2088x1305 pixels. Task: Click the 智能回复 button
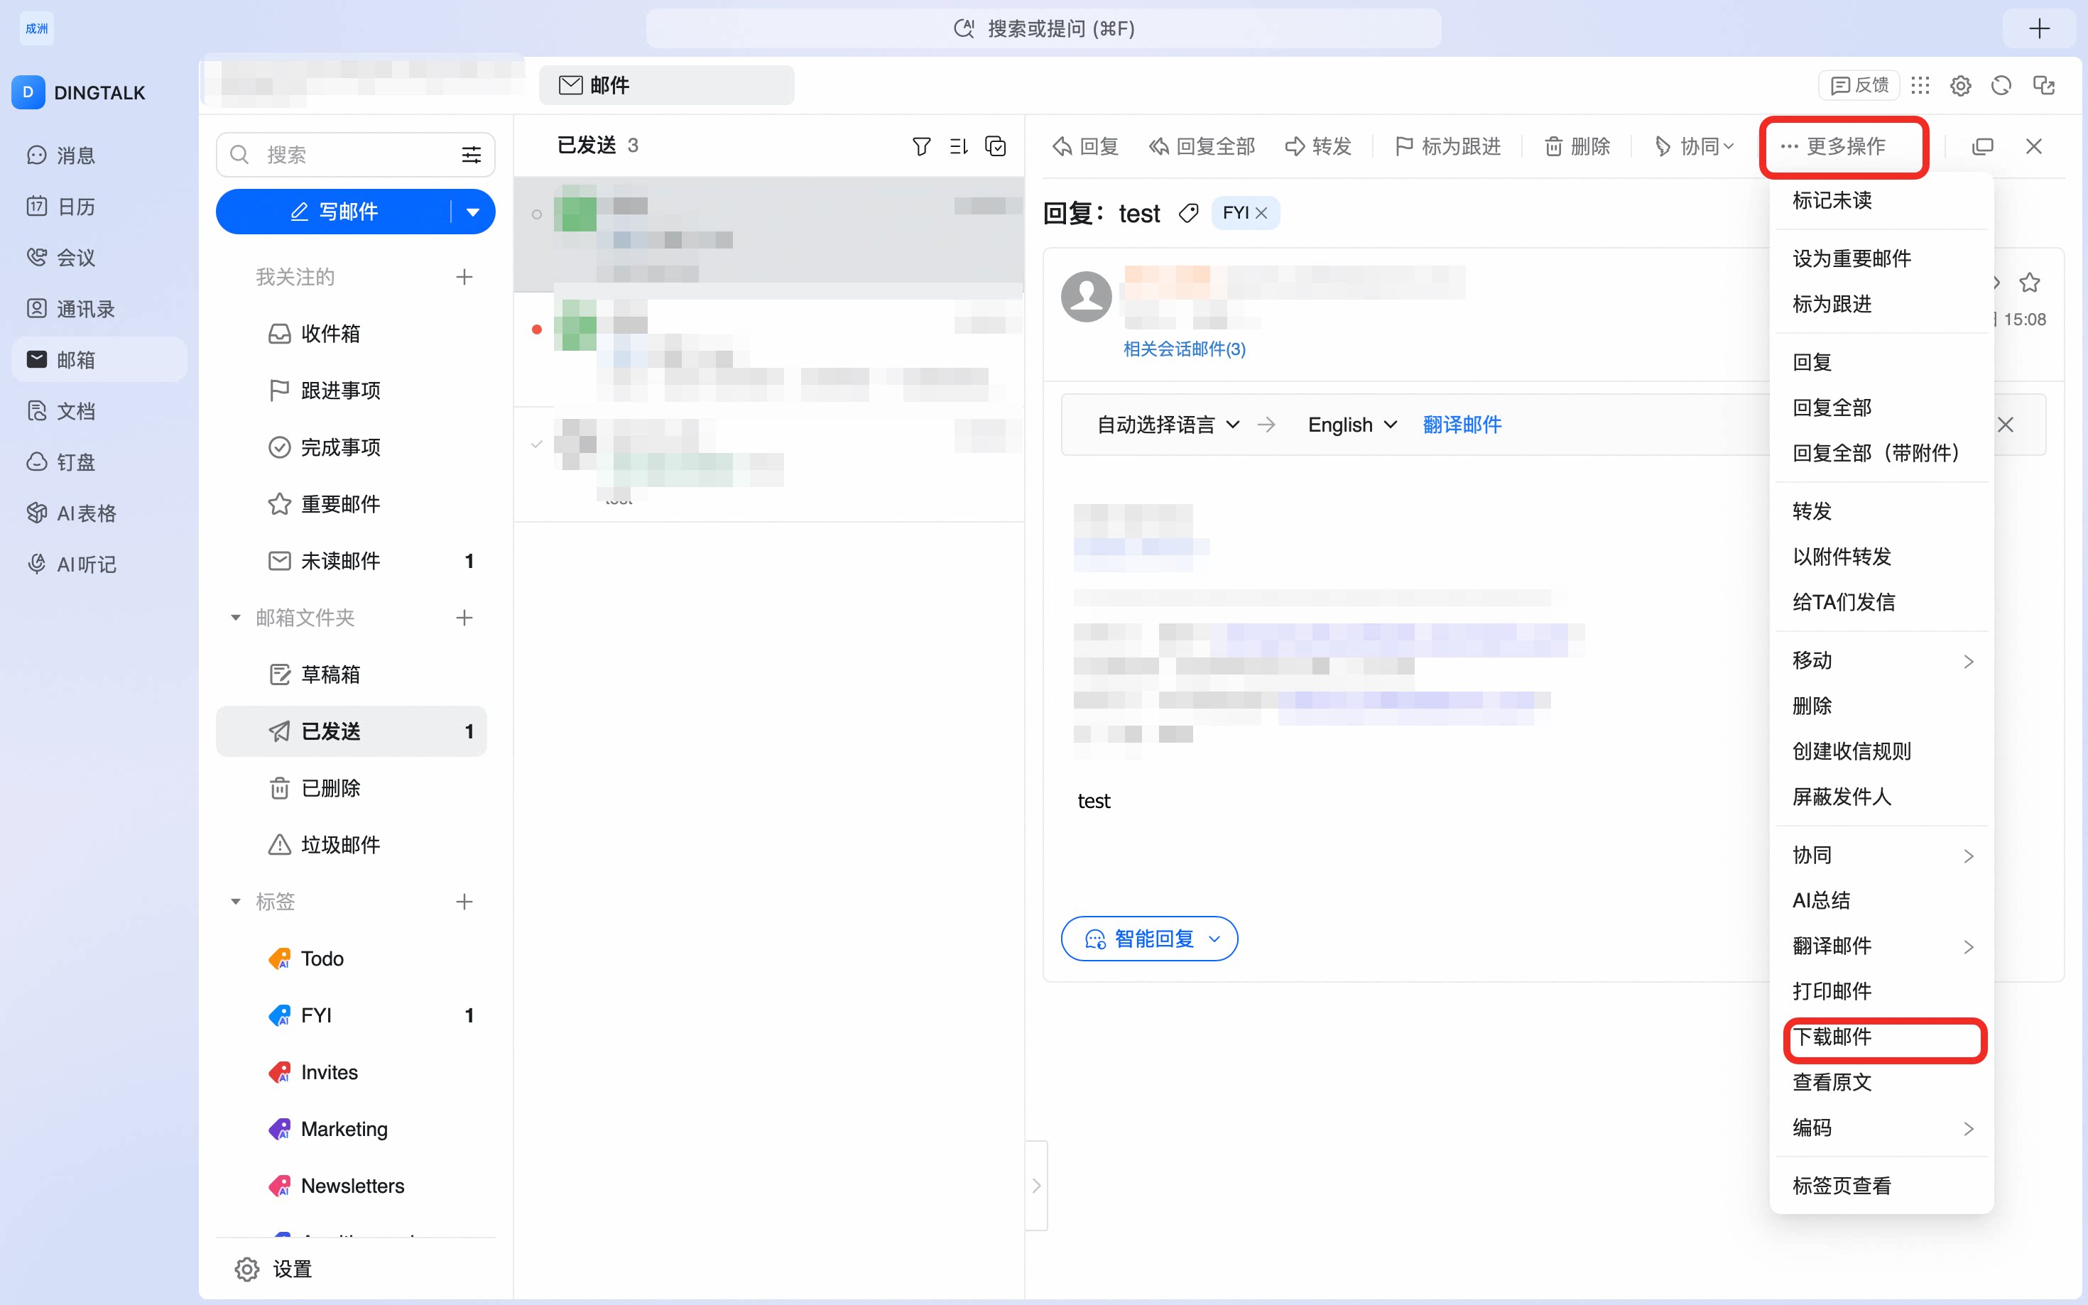click(1149, 938)
